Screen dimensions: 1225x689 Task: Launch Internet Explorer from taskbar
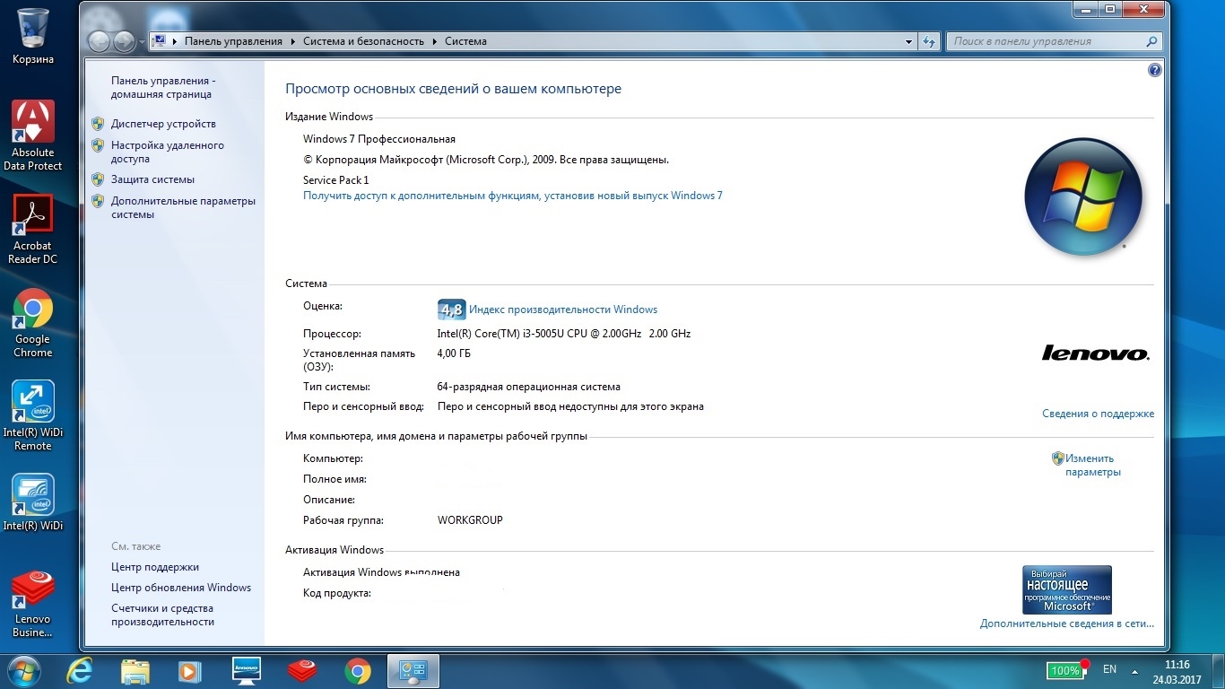(x=80, y=671)
